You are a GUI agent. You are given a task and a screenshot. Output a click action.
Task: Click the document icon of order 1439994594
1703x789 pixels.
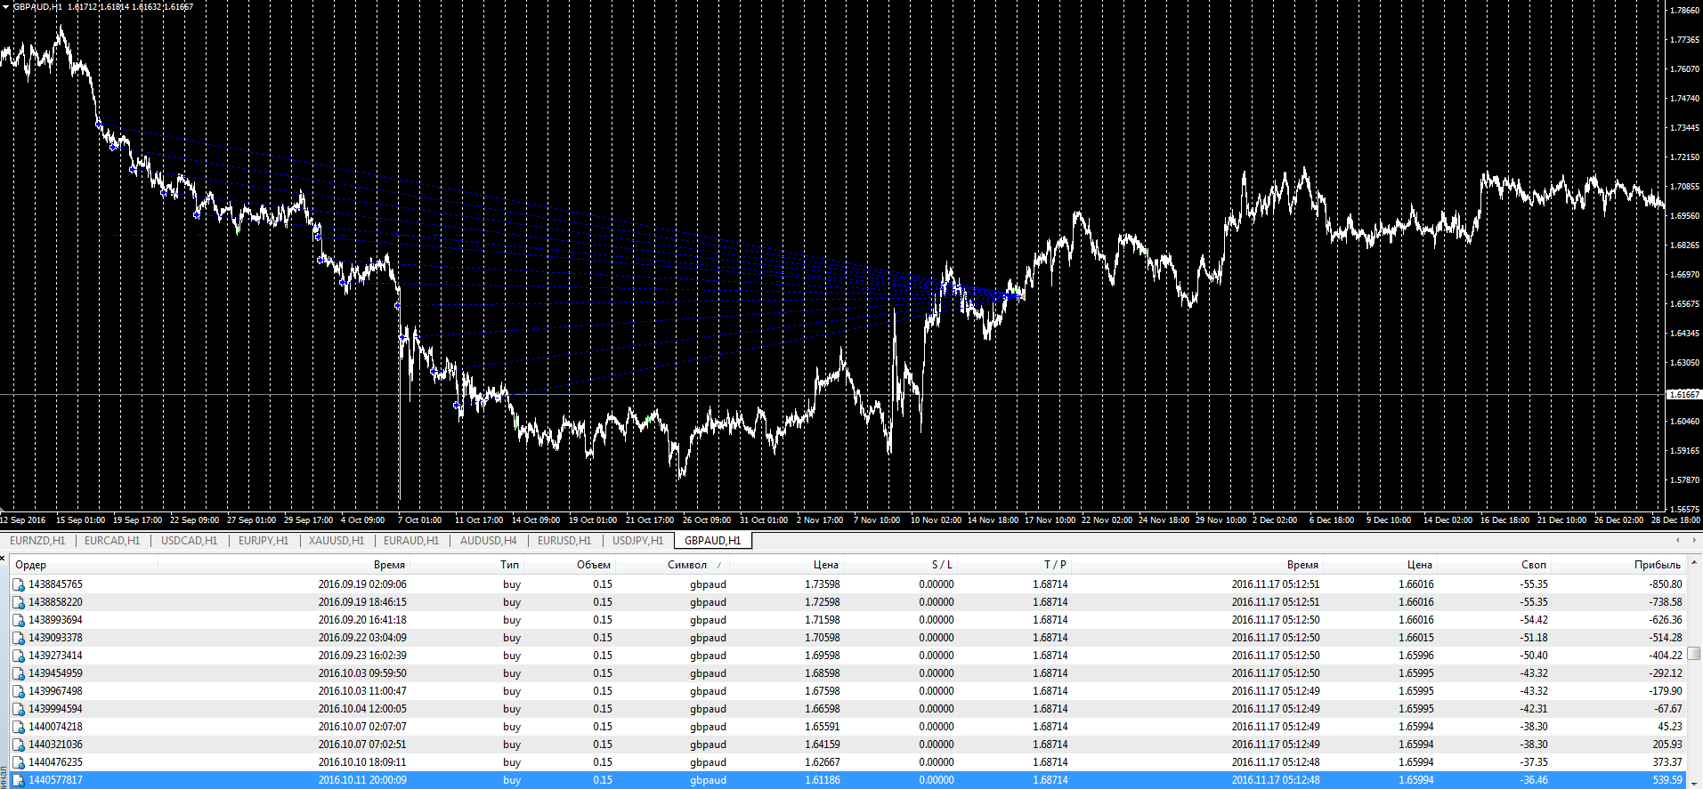(x=18, y=709)
